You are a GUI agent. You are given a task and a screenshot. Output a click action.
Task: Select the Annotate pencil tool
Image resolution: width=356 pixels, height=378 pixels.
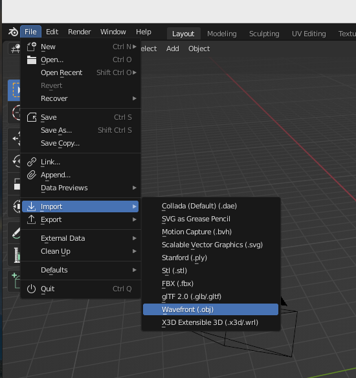click(x=14, y=232)
